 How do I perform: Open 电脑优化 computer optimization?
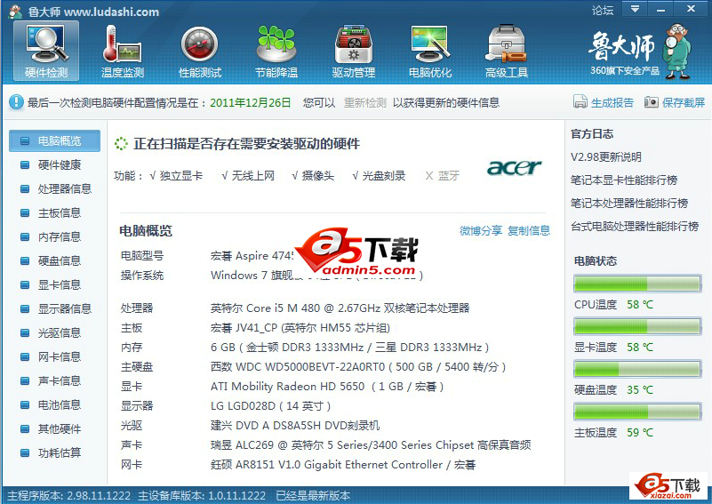pyautogui.click(x=430, y=51)
